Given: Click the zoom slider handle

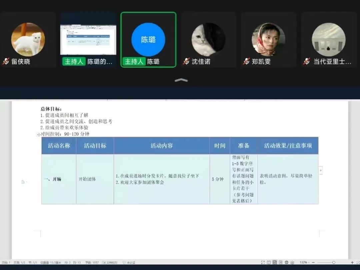Looking at the screenshot, I should tap(334, 263).
